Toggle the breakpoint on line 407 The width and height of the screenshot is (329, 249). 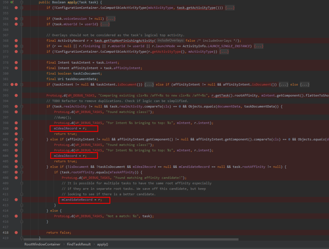[16, 172]
